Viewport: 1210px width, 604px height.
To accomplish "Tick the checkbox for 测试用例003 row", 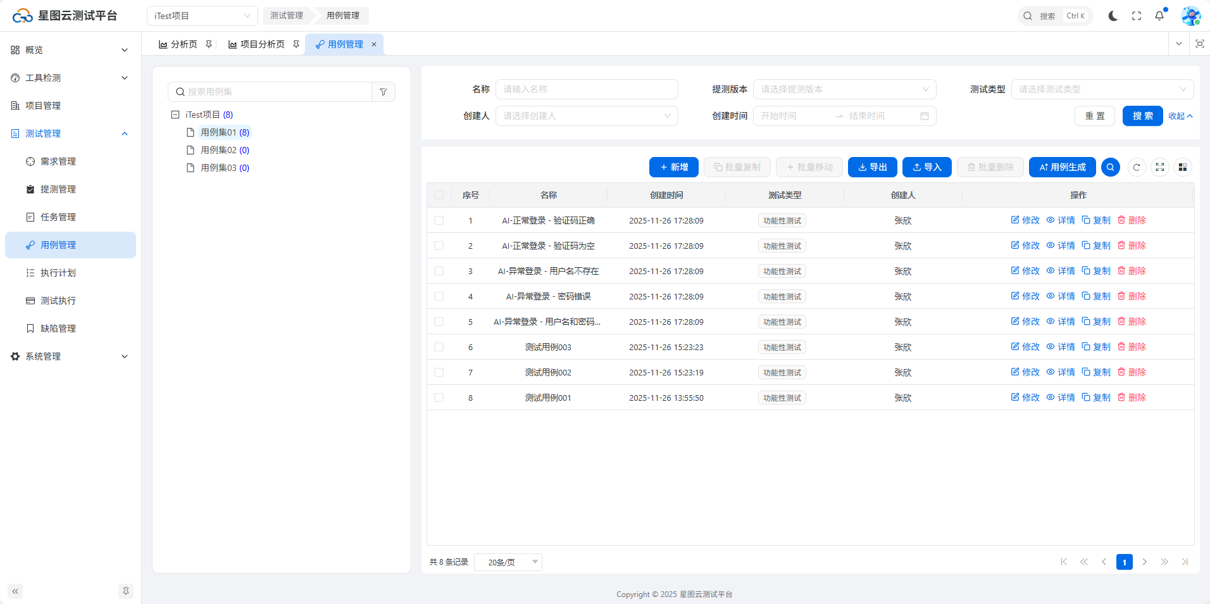I will coord(439,347).
